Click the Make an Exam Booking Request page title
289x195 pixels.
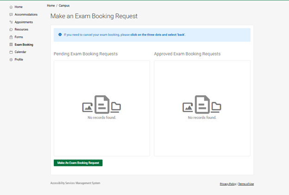pyautogui.click(x=94, y=17)
